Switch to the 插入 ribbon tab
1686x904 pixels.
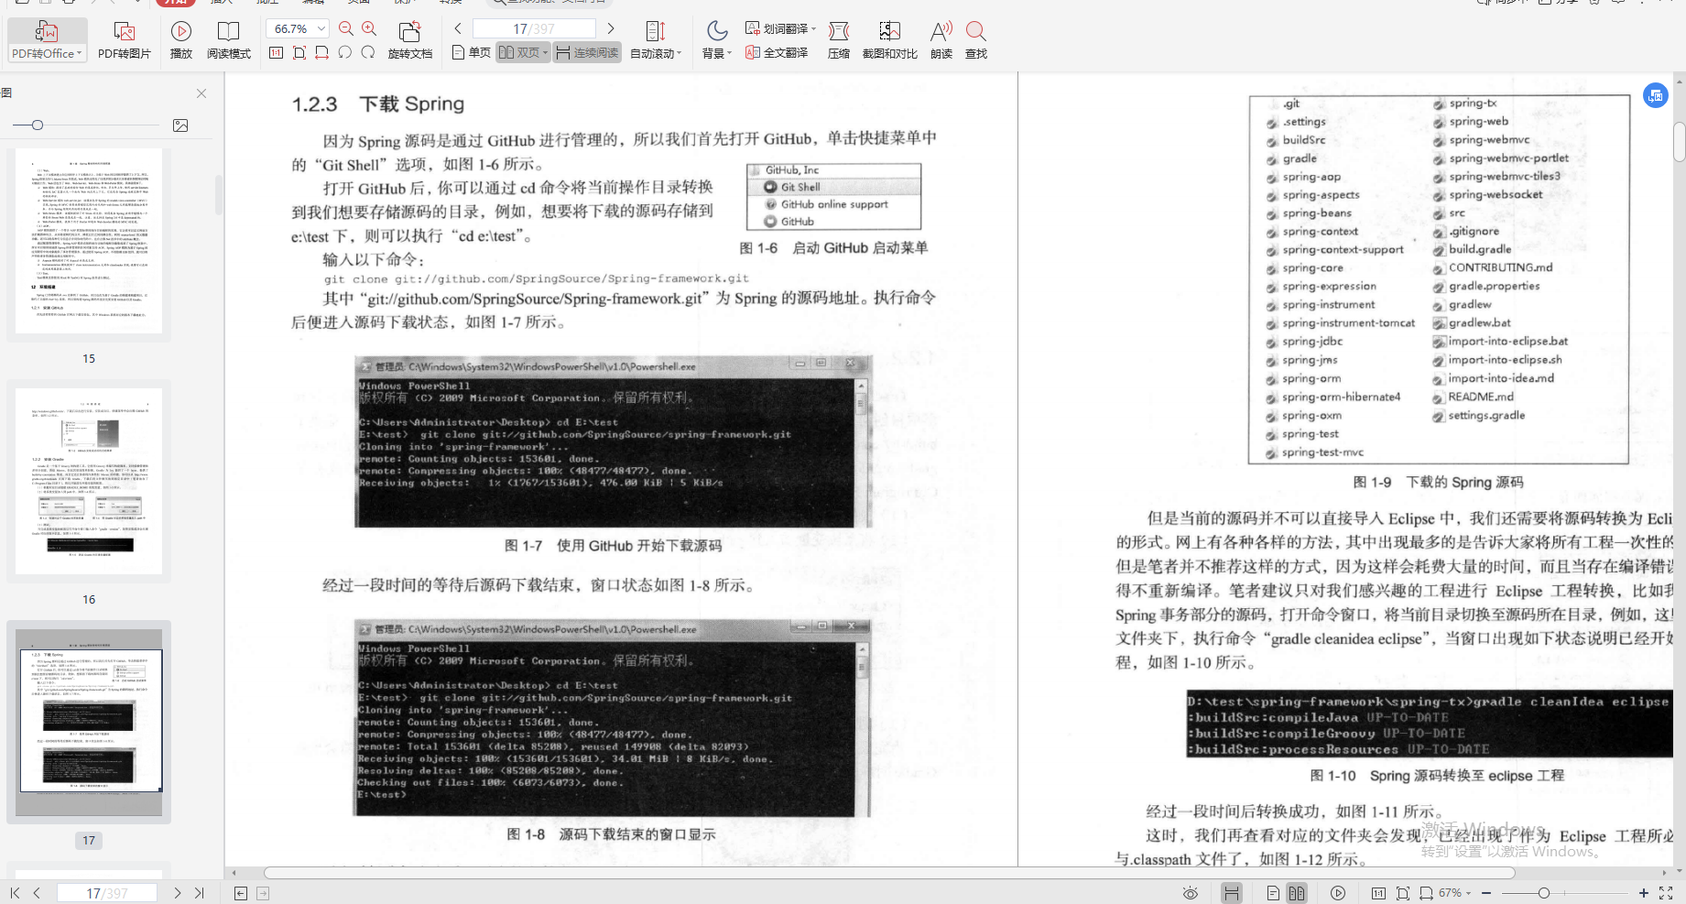[222, 2]
